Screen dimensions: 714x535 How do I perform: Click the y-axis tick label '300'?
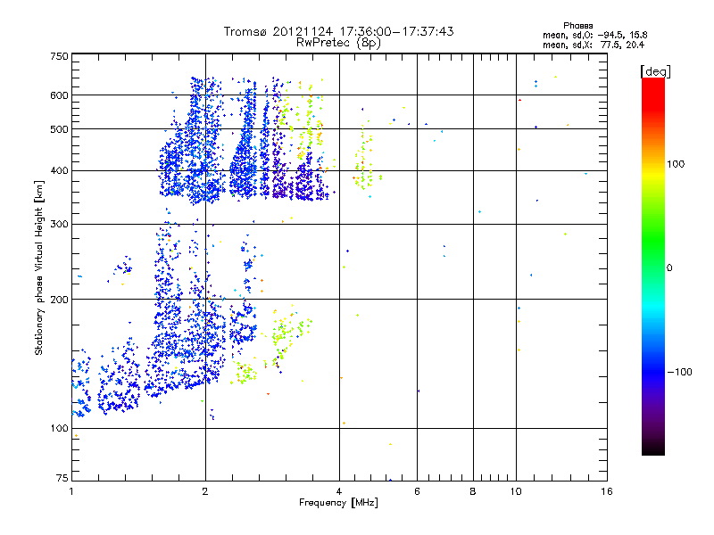(59, 225)
